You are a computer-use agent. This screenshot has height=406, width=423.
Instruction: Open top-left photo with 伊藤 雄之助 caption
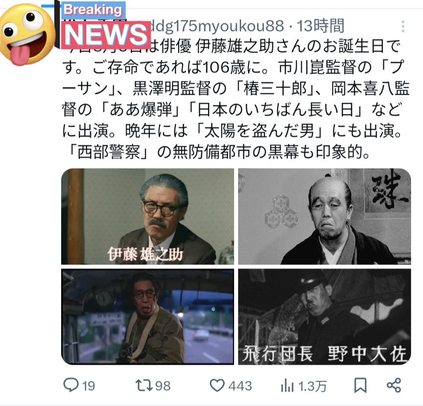click(x=148, y=216)
